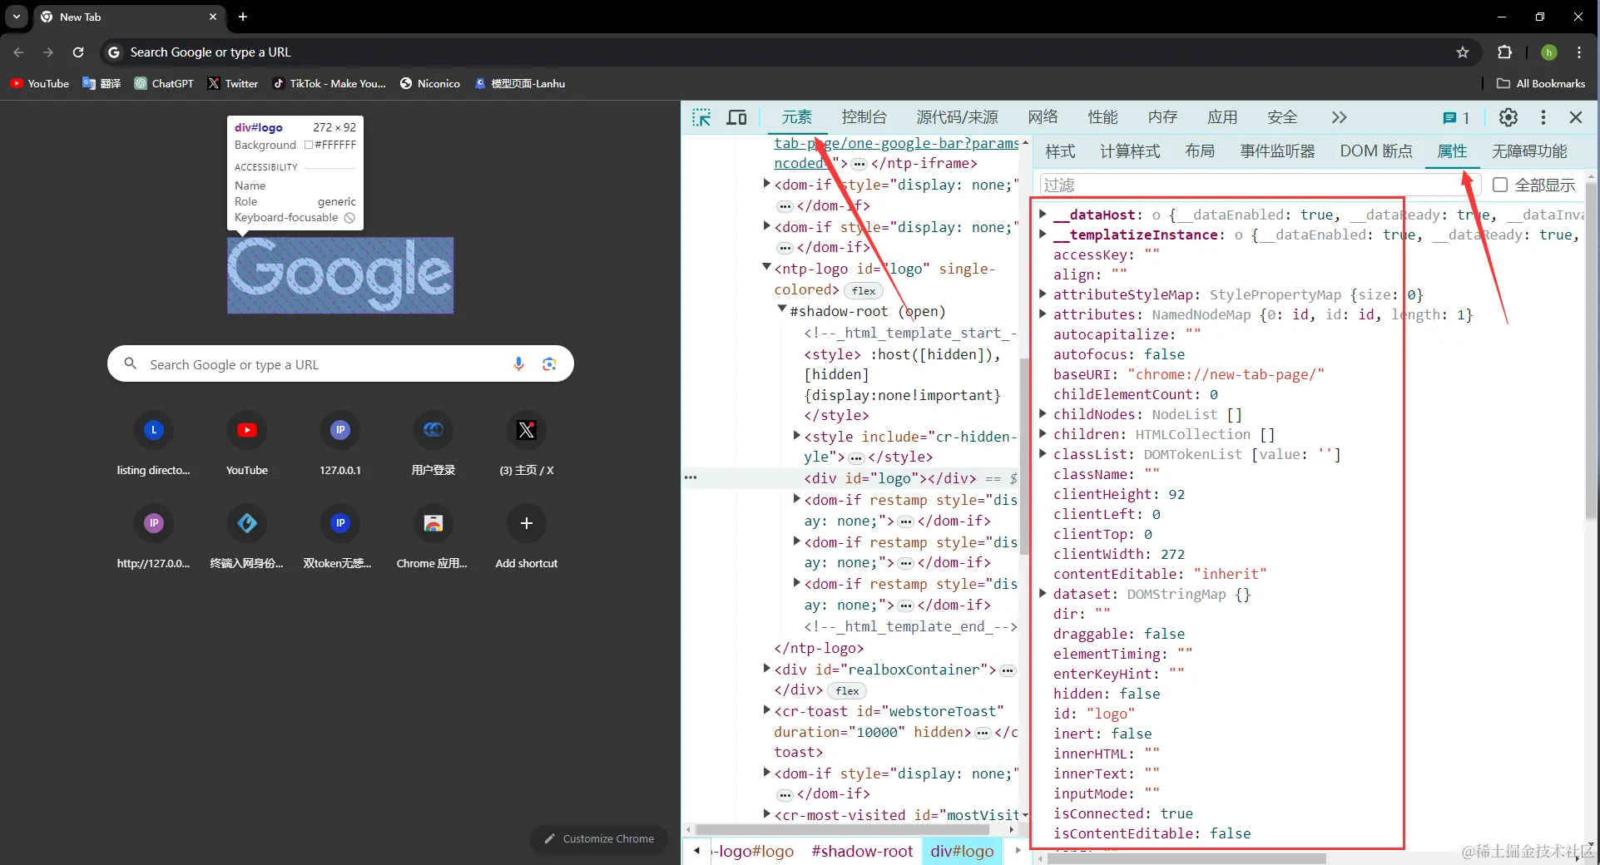This screenshot has width=1600, height=865.
Task: Open the tab search dropdown arrow
Action: 17,17
